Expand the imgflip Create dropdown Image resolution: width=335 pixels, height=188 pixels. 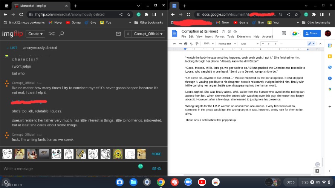point(35,34)
